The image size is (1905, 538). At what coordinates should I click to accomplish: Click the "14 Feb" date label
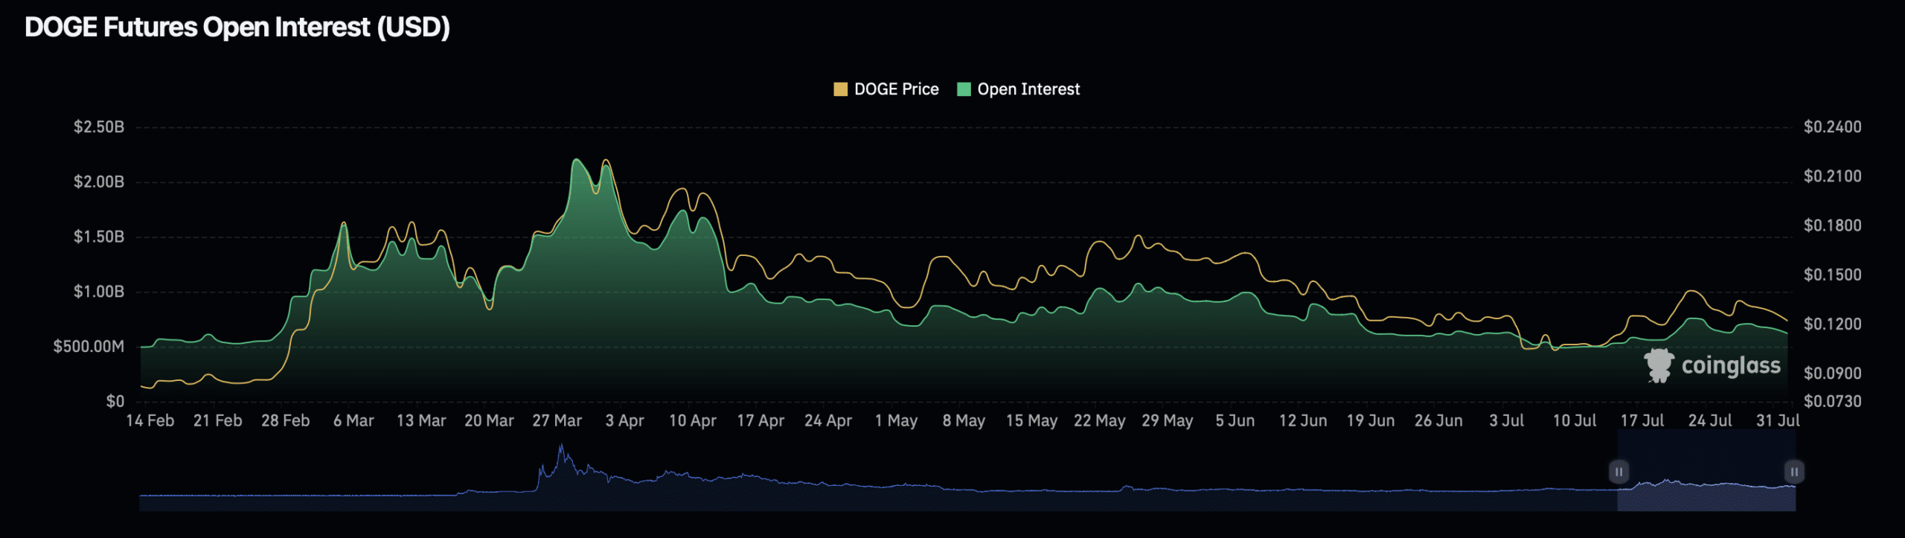tap(150, 421)
